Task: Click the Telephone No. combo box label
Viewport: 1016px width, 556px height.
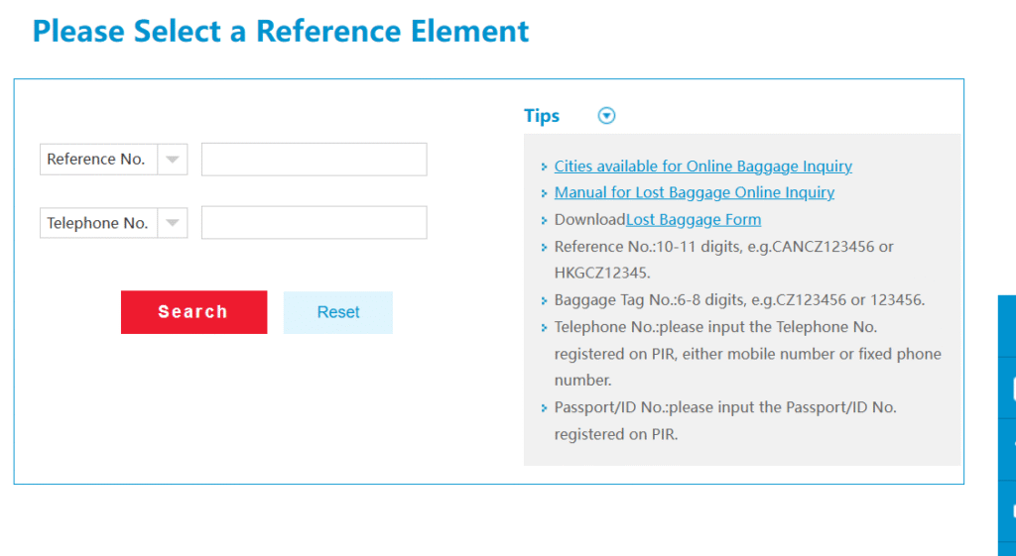Action: point(97,223)
